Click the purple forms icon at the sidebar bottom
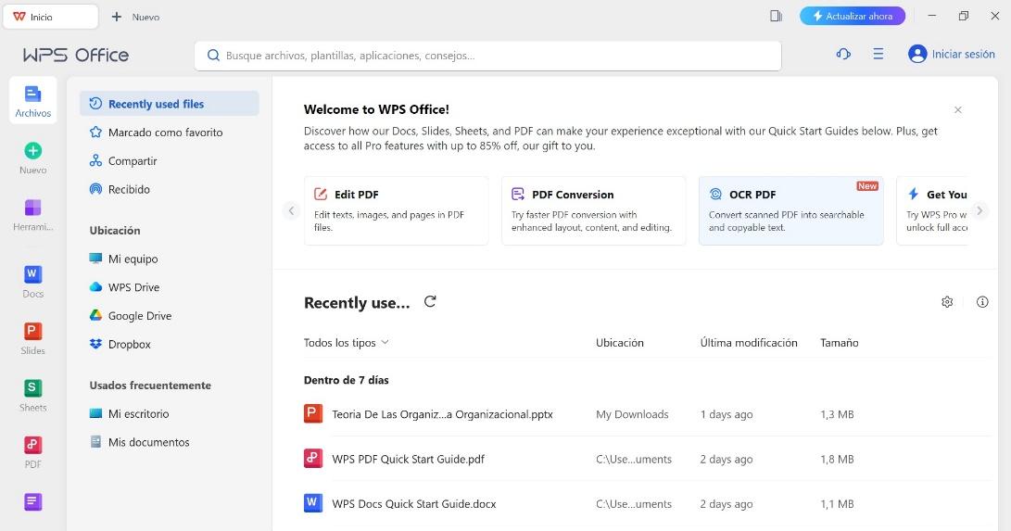This screenshot has width=1011, height=531. click(x=32, y=501)
